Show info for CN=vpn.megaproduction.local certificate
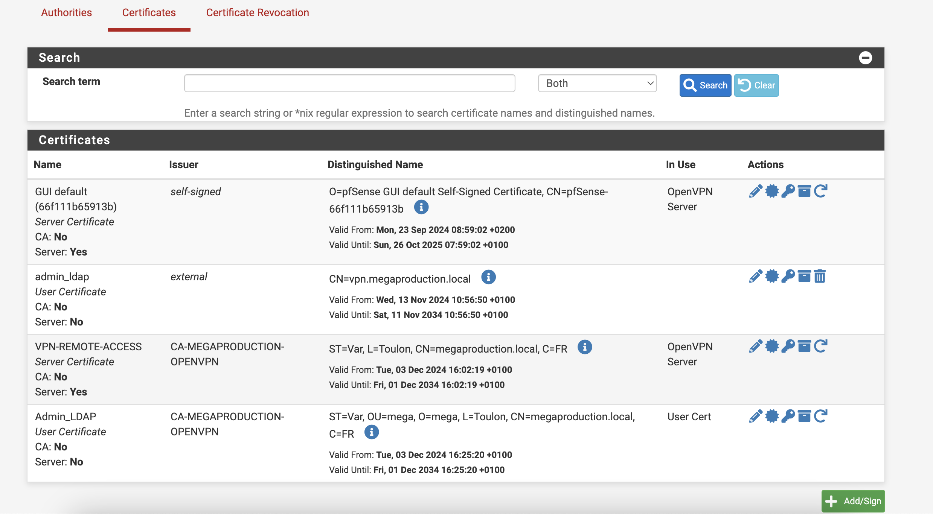Screen dimensions: 933x514 (488, 277)
